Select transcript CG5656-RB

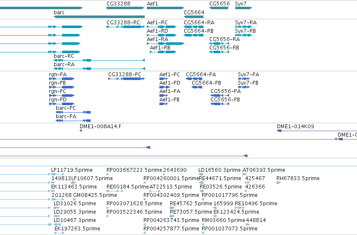pyautogui.click(x=219, y=52)
